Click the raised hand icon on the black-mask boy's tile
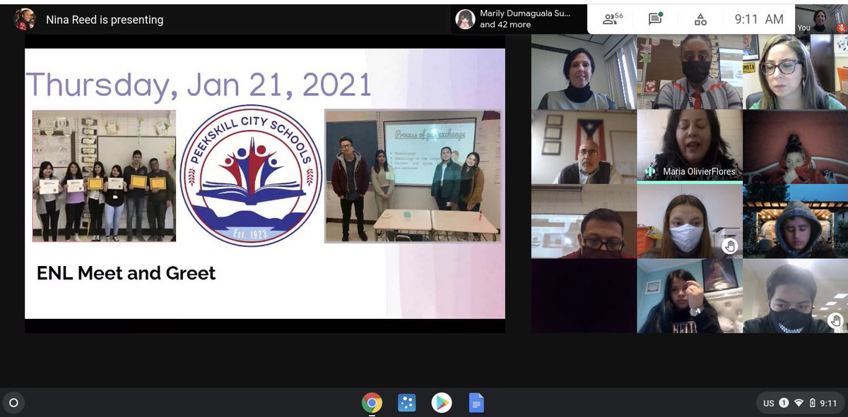Screen dimensions: 848x417 click(835, 321)
